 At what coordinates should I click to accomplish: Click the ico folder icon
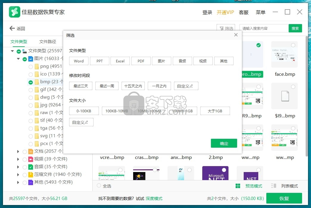click(37, 74)
